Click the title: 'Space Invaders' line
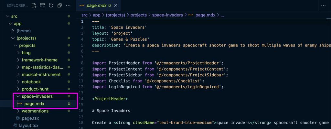The width and height of the screenshot is (331, 129). [x=119, y=27]
